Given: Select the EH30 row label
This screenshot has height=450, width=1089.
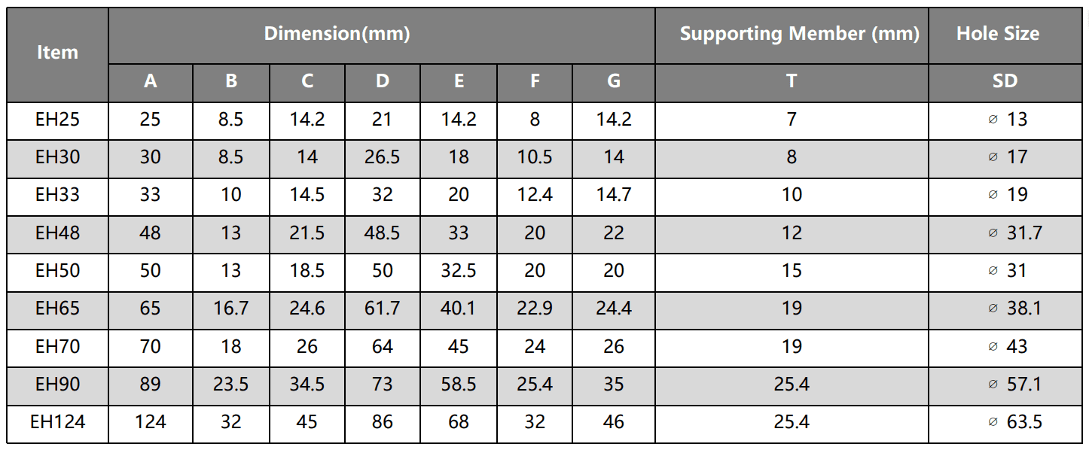Looking at the screenshot, I should coord(57,157).
